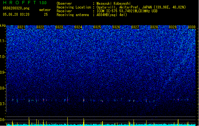Click the 0323 time marker
Viewport: 199px width, 126px height.
59,27
